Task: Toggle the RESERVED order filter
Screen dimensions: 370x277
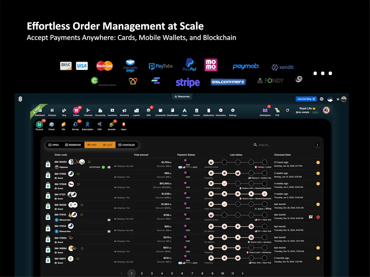Action: click(x=73, y=145)
